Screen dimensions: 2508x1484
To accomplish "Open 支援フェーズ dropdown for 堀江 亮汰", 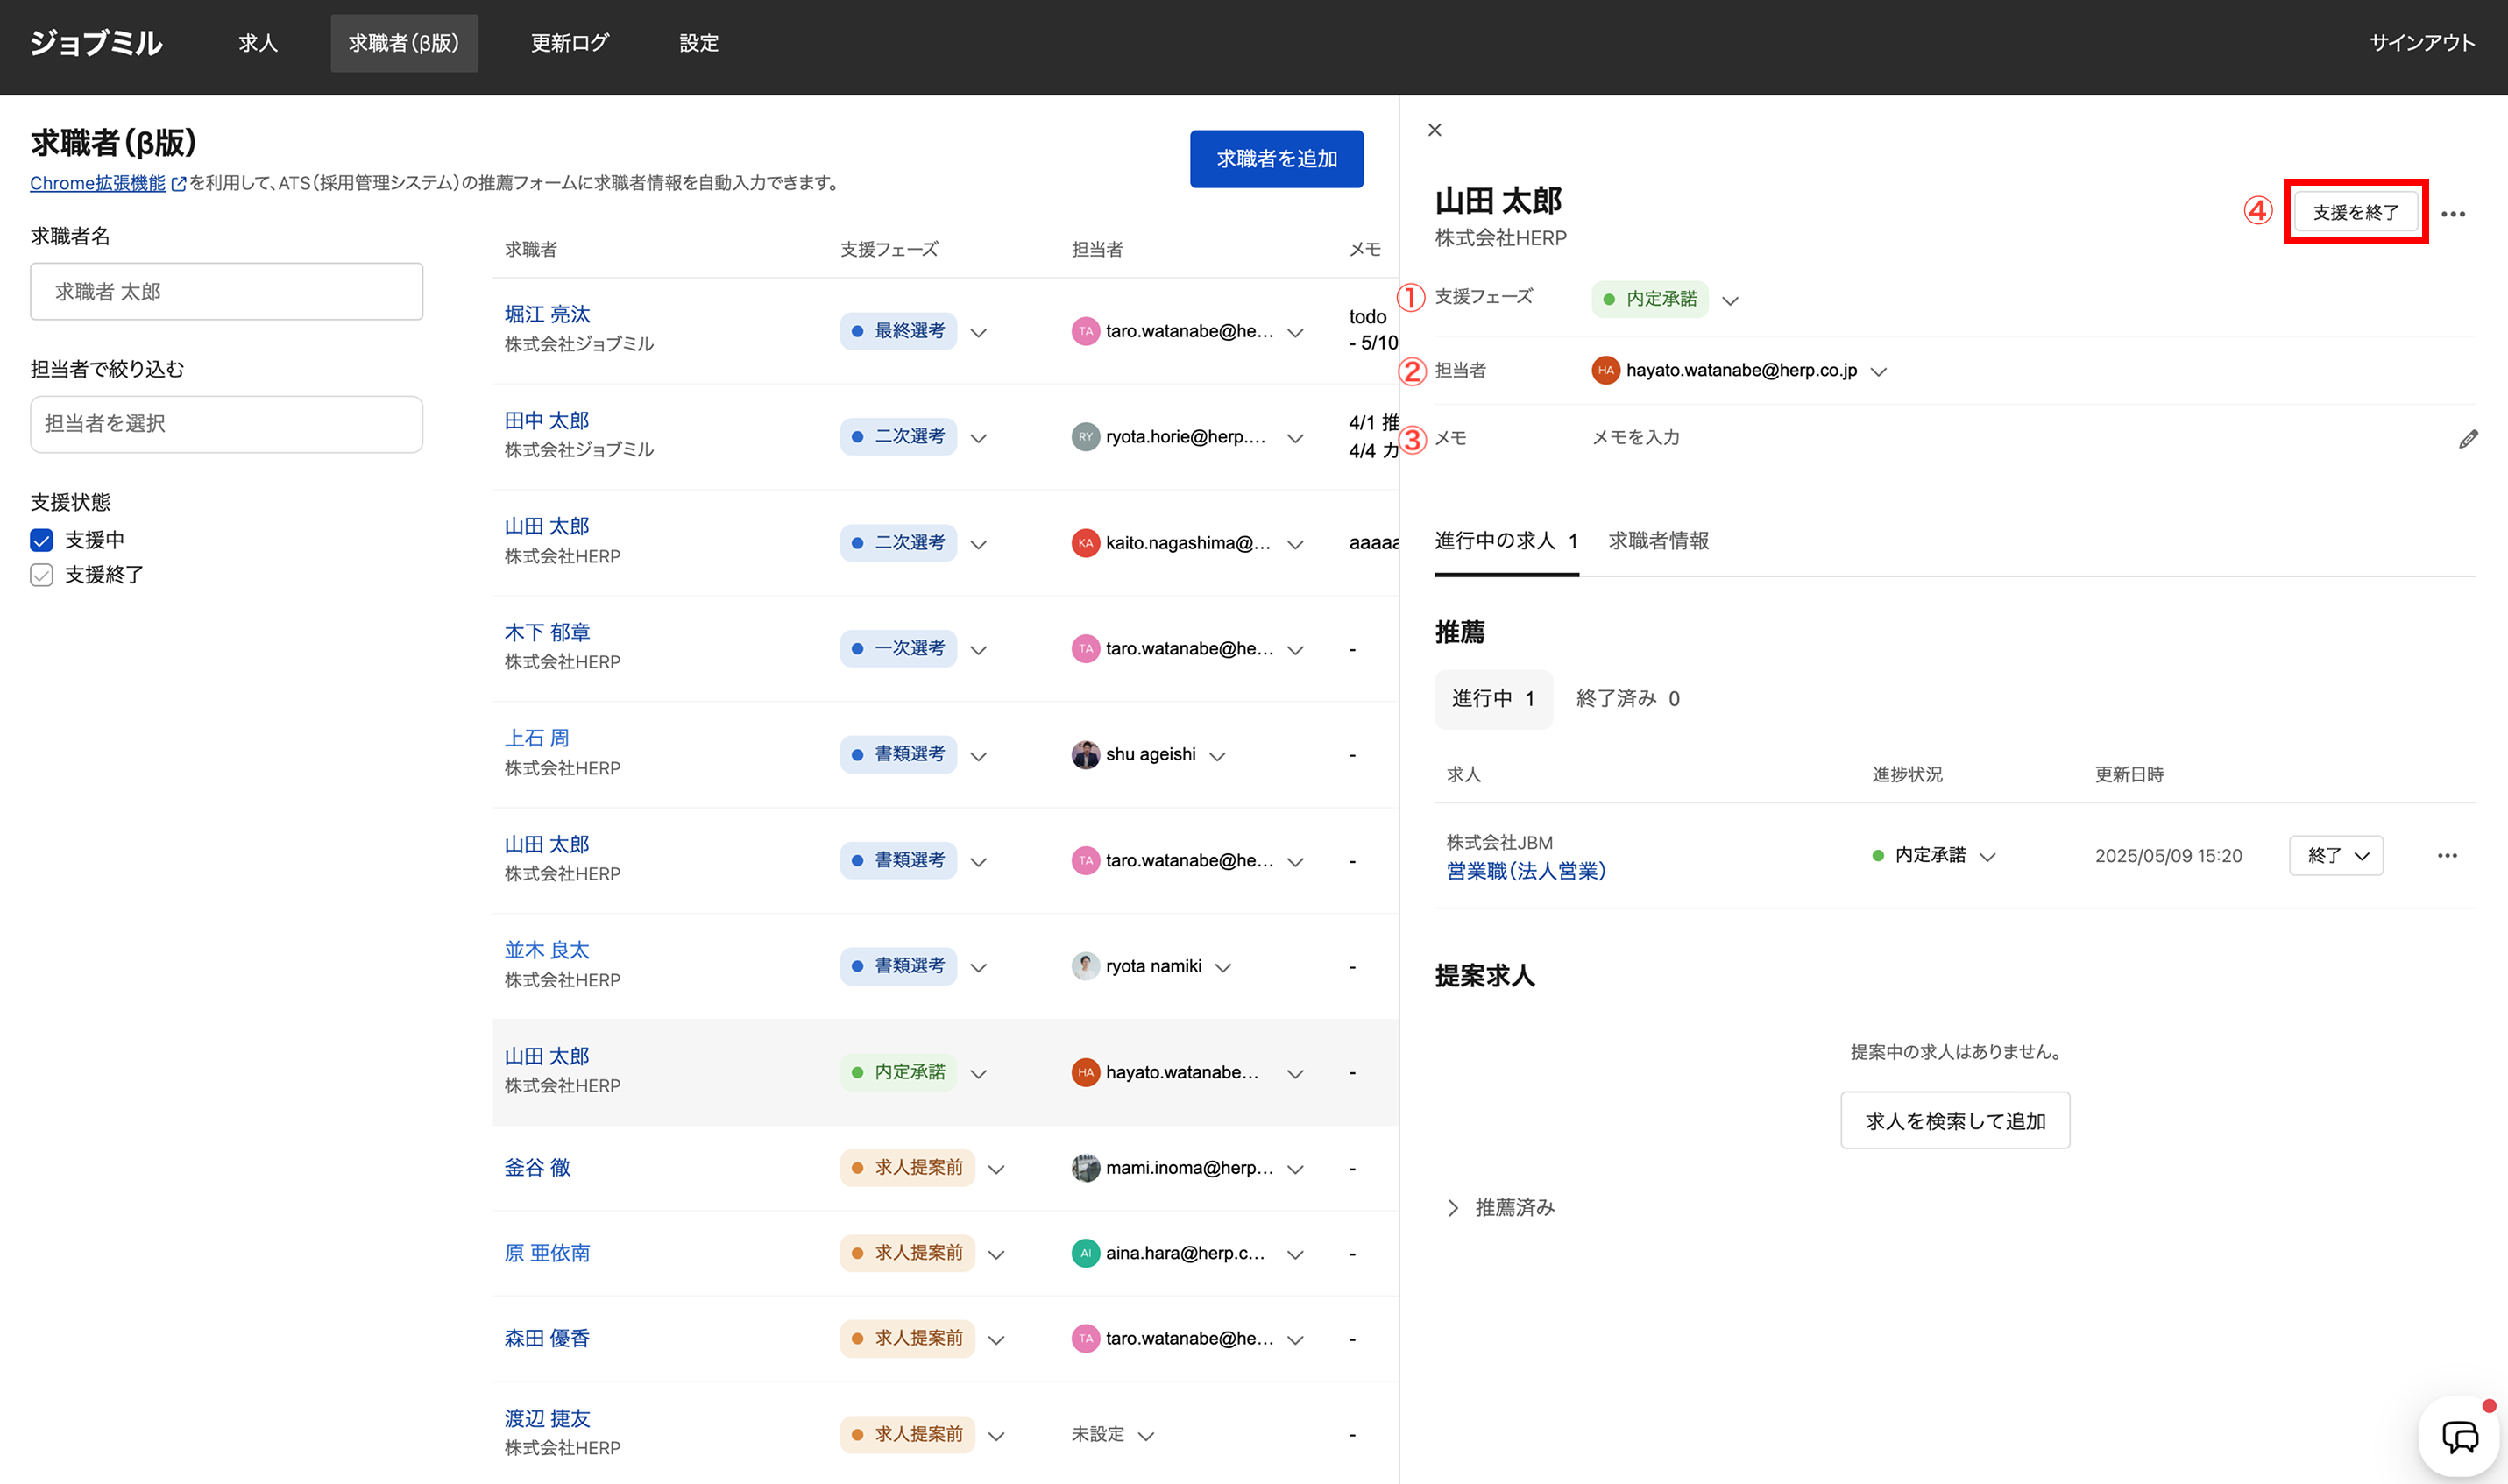I will (979, 332).
